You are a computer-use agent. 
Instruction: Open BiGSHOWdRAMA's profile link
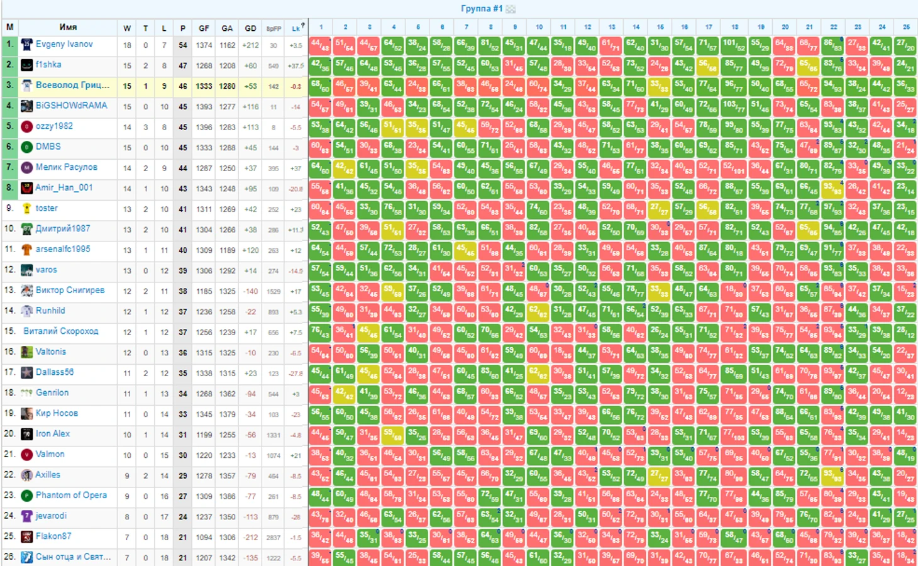(71, 106)
